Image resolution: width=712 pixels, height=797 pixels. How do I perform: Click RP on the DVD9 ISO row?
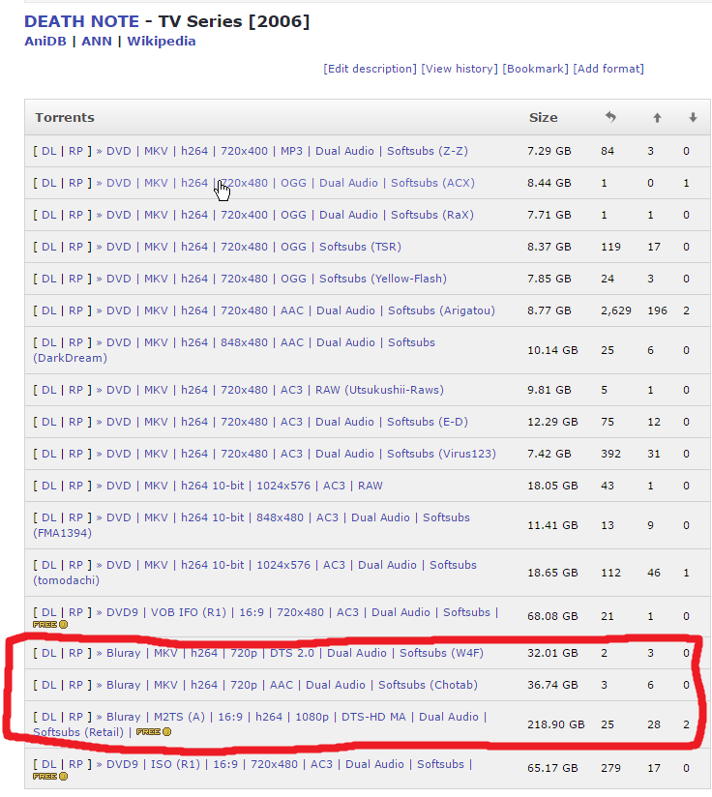tap(75, 764)
